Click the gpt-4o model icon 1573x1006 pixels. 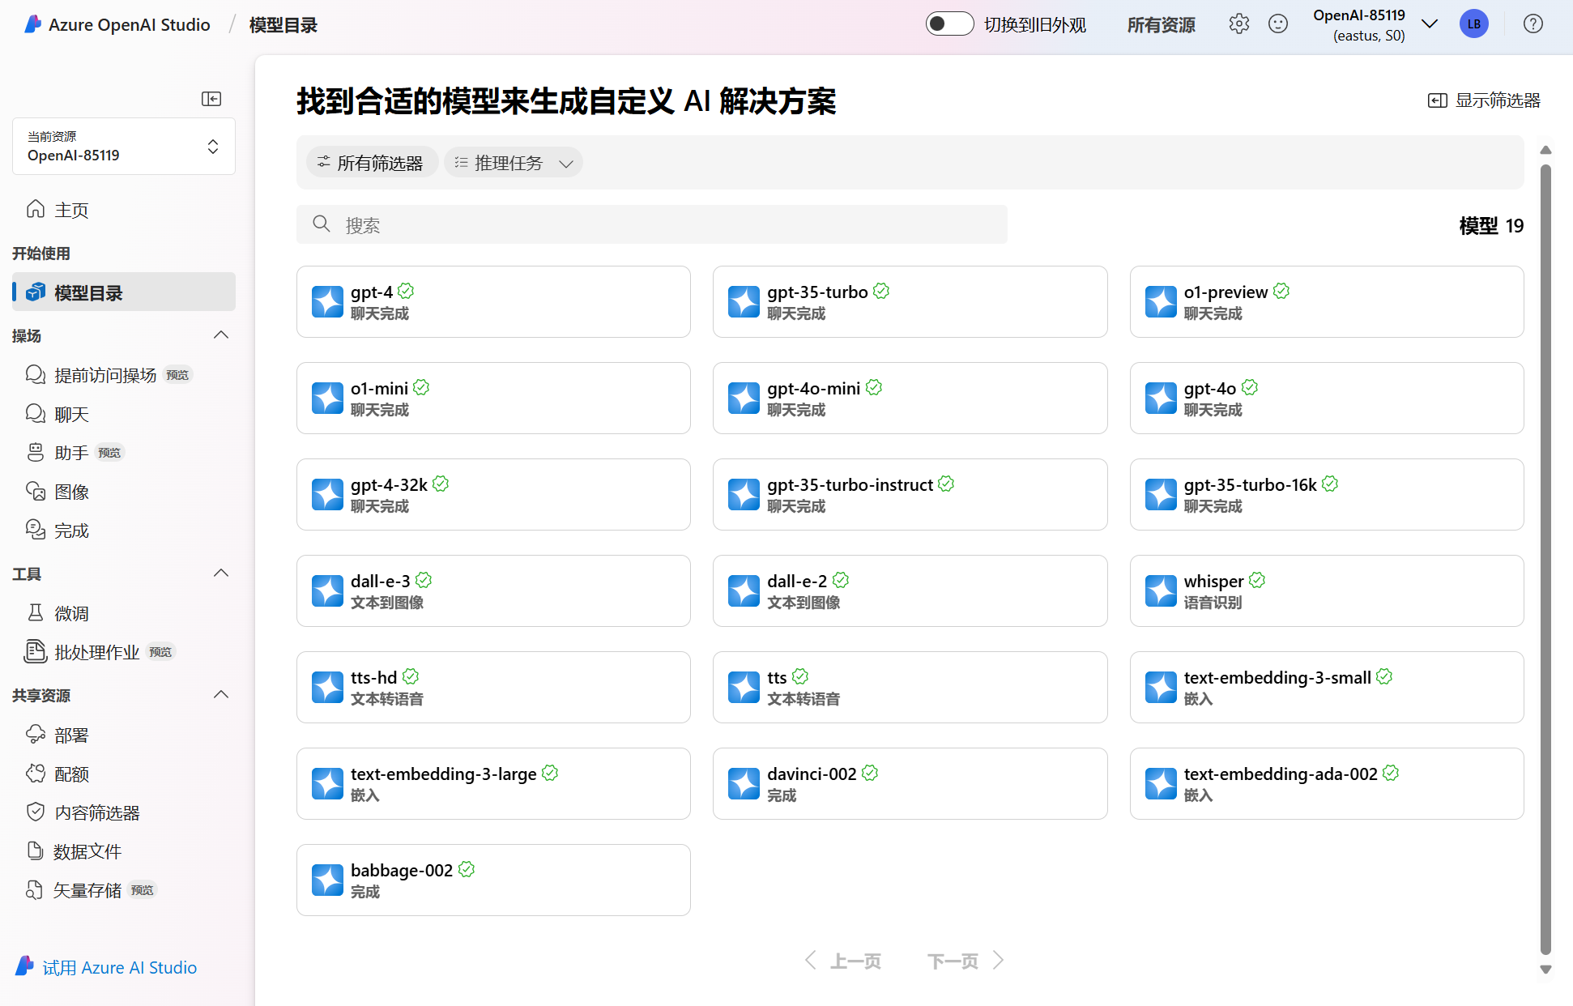click(x=1161, y=398)
